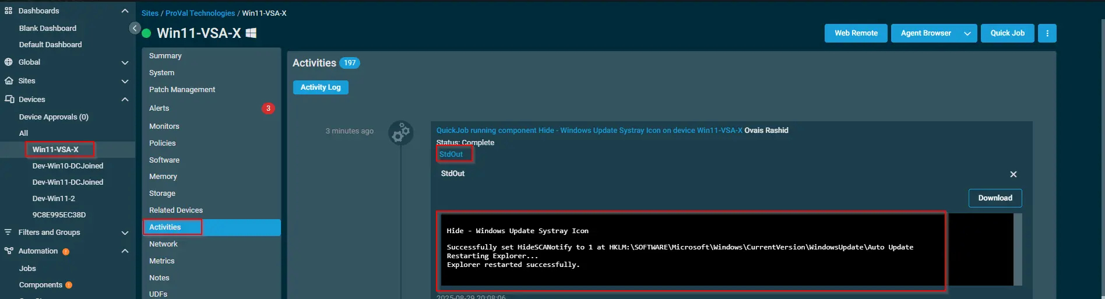Collapse the Automation section chevron

tap(125, 251)
